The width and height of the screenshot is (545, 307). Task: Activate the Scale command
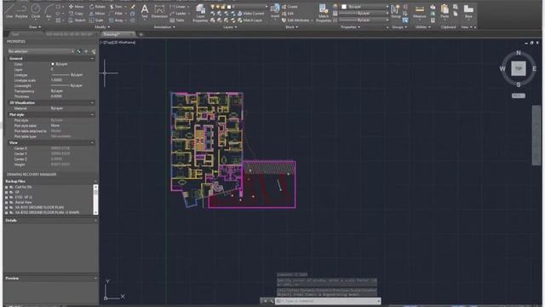96,20
